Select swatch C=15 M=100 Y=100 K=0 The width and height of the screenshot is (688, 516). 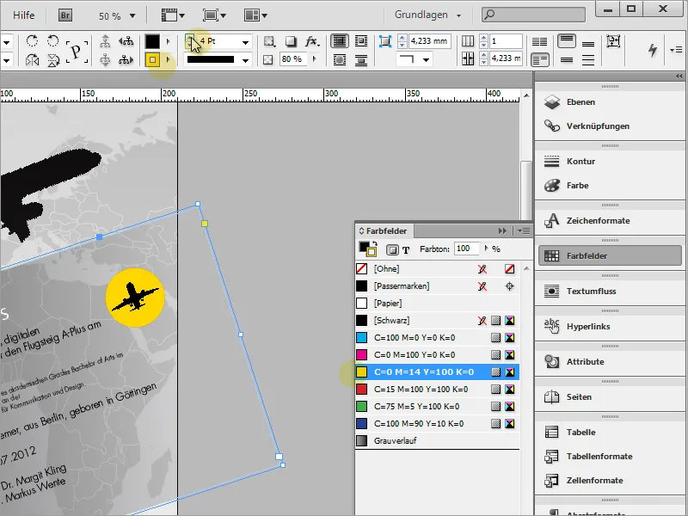(437, 390)
